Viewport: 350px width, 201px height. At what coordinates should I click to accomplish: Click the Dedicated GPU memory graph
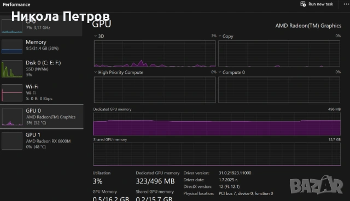point(217,124)
